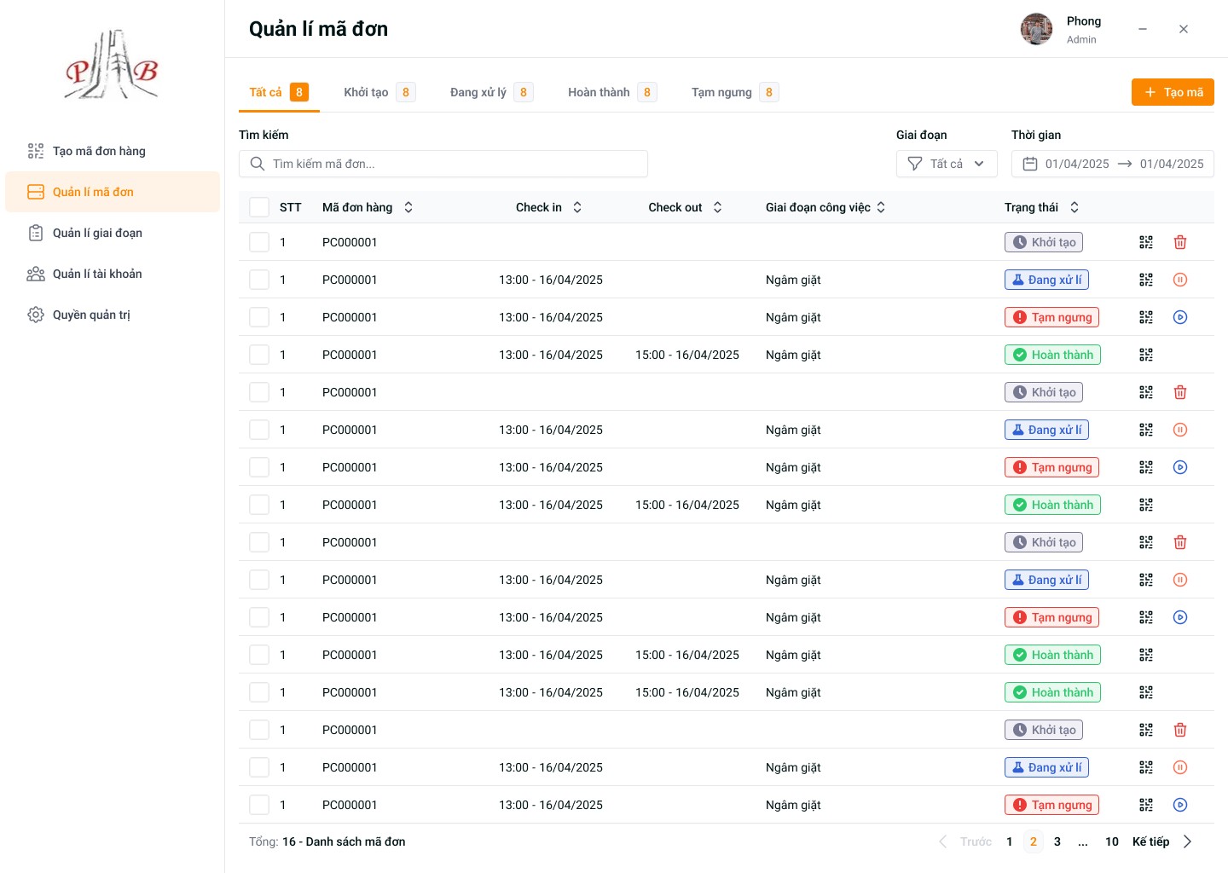Pause the last Đang xử lí order
The width and height of the screenshot is (1228, 873).
(x=1180, y=767)
